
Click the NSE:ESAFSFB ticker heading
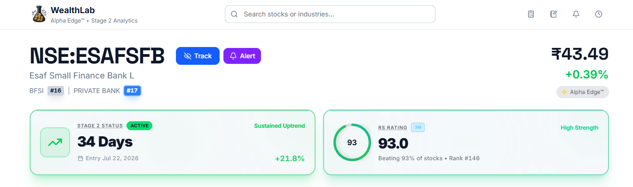pyautogui.click(x=97, y=56)
